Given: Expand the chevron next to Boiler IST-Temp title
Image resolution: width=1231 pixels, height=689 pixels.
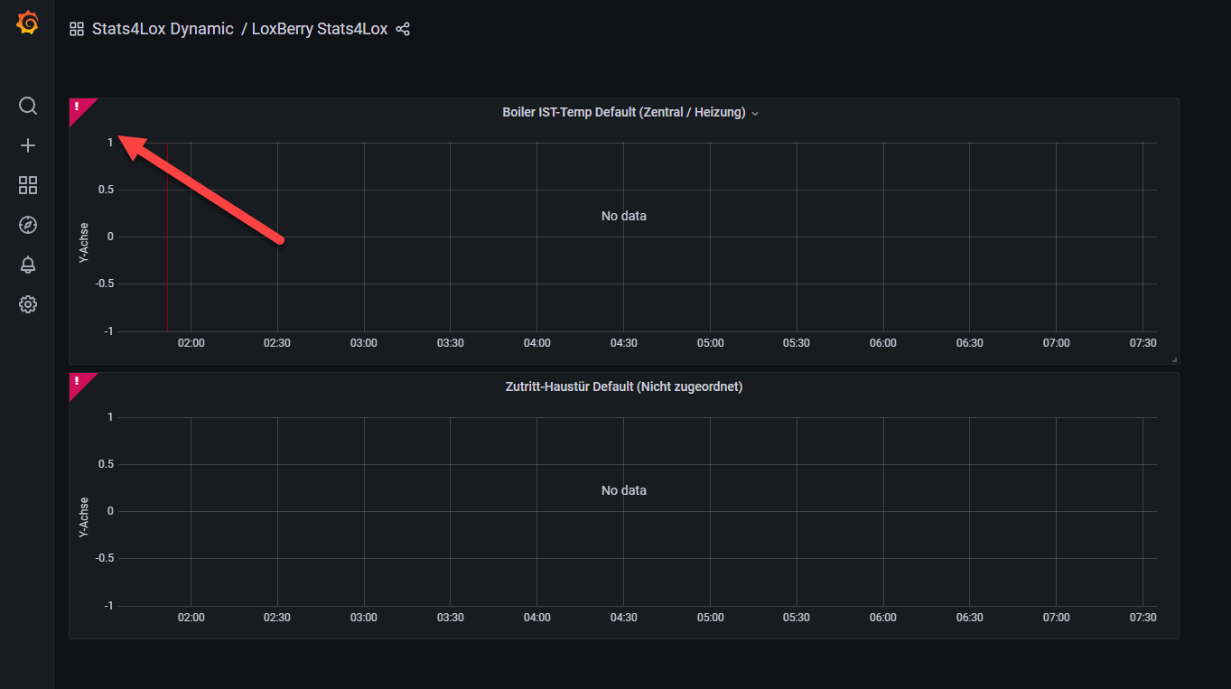Looking at the screenshot, I should point(755,114).
